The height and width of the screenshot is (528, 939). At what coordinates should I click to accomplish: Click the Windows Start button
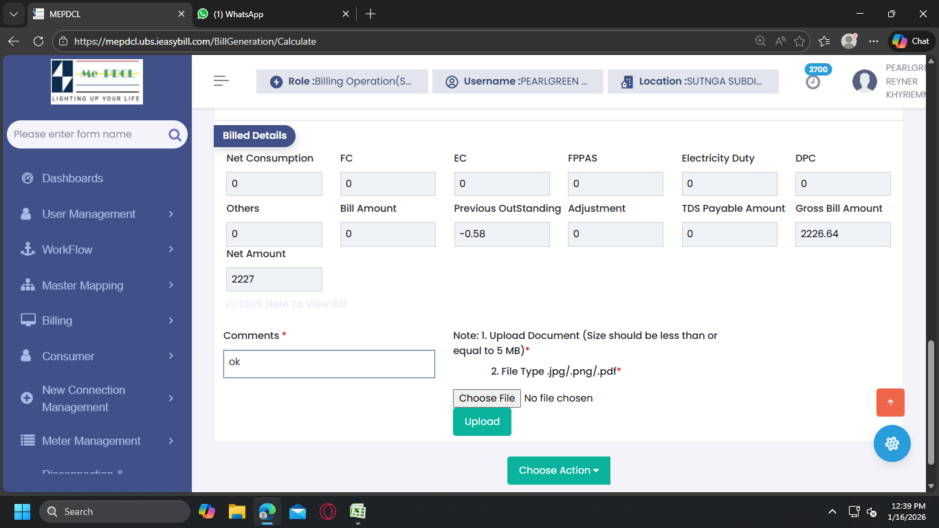22,511
